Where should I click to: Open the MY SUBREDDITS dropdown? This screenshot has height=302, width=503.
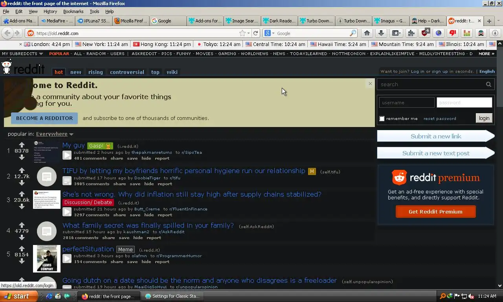22,53
